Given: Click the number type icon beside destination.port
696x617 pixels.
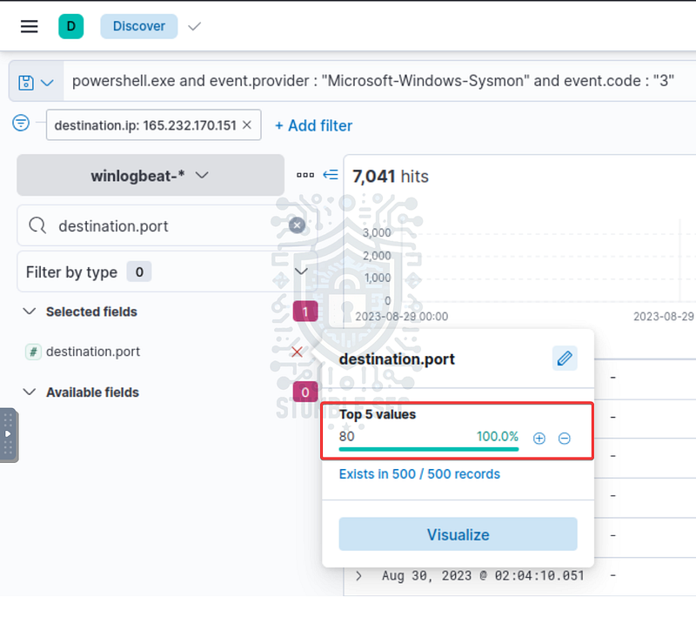Looking at the screenshot, I should point(33,352).
